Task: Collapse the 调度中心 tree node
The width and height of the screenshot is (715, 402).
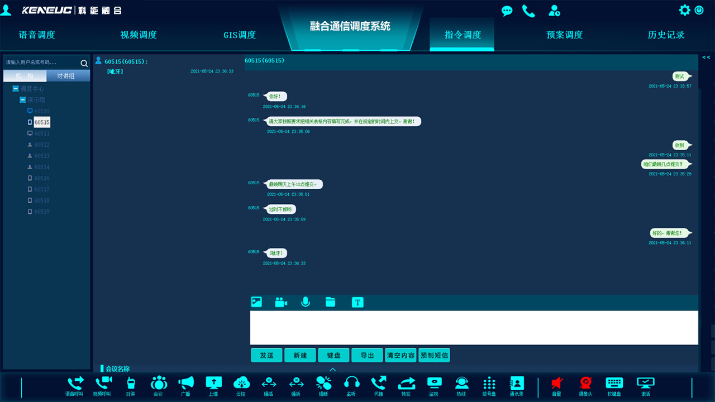Action: [16, 89]
